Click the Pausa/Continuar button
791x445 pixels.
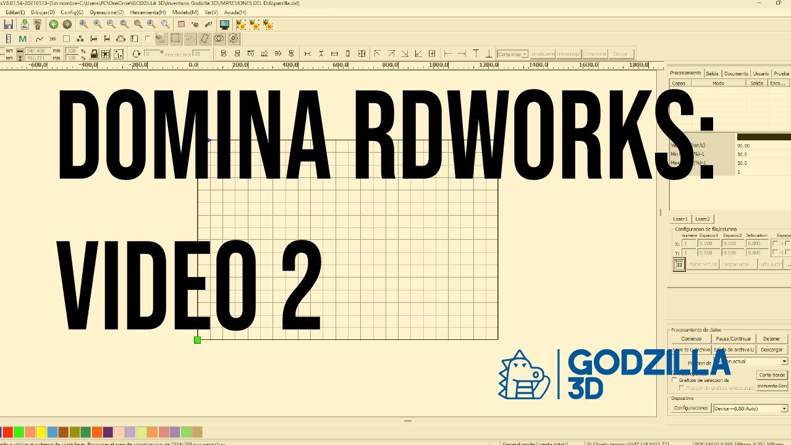click(x=733, y=339)
